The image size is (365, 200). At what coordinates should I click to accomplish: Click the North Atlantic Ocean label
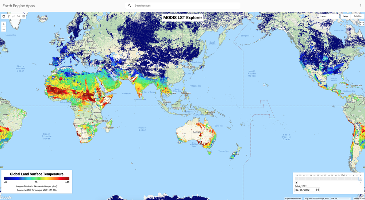click(x=20, y=69)
